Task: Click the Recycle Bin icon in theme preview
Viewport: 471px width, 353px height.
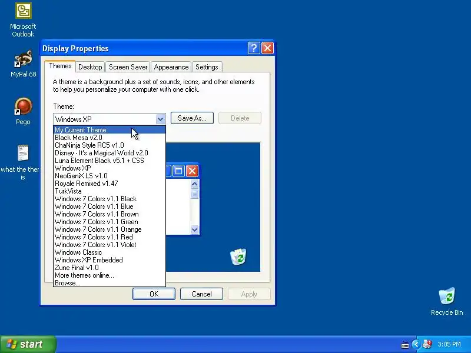Action: (238, 257)
